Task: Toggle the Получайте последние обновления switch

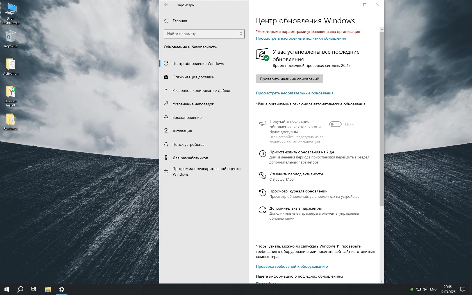Action: pyautogui.click(x=335, y=124)
